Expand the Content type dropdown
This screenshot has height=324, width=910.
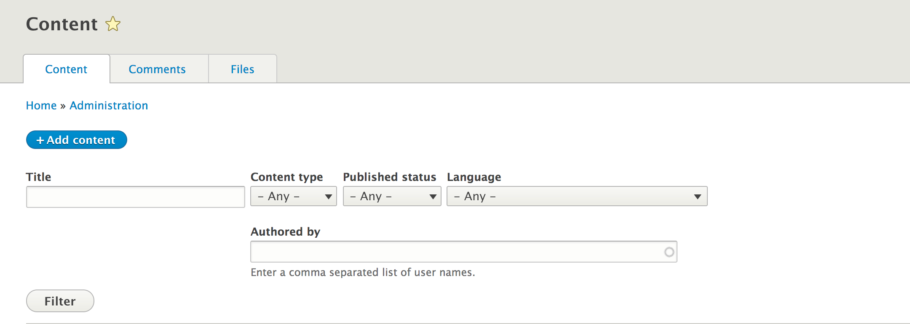tap(294, 197)
